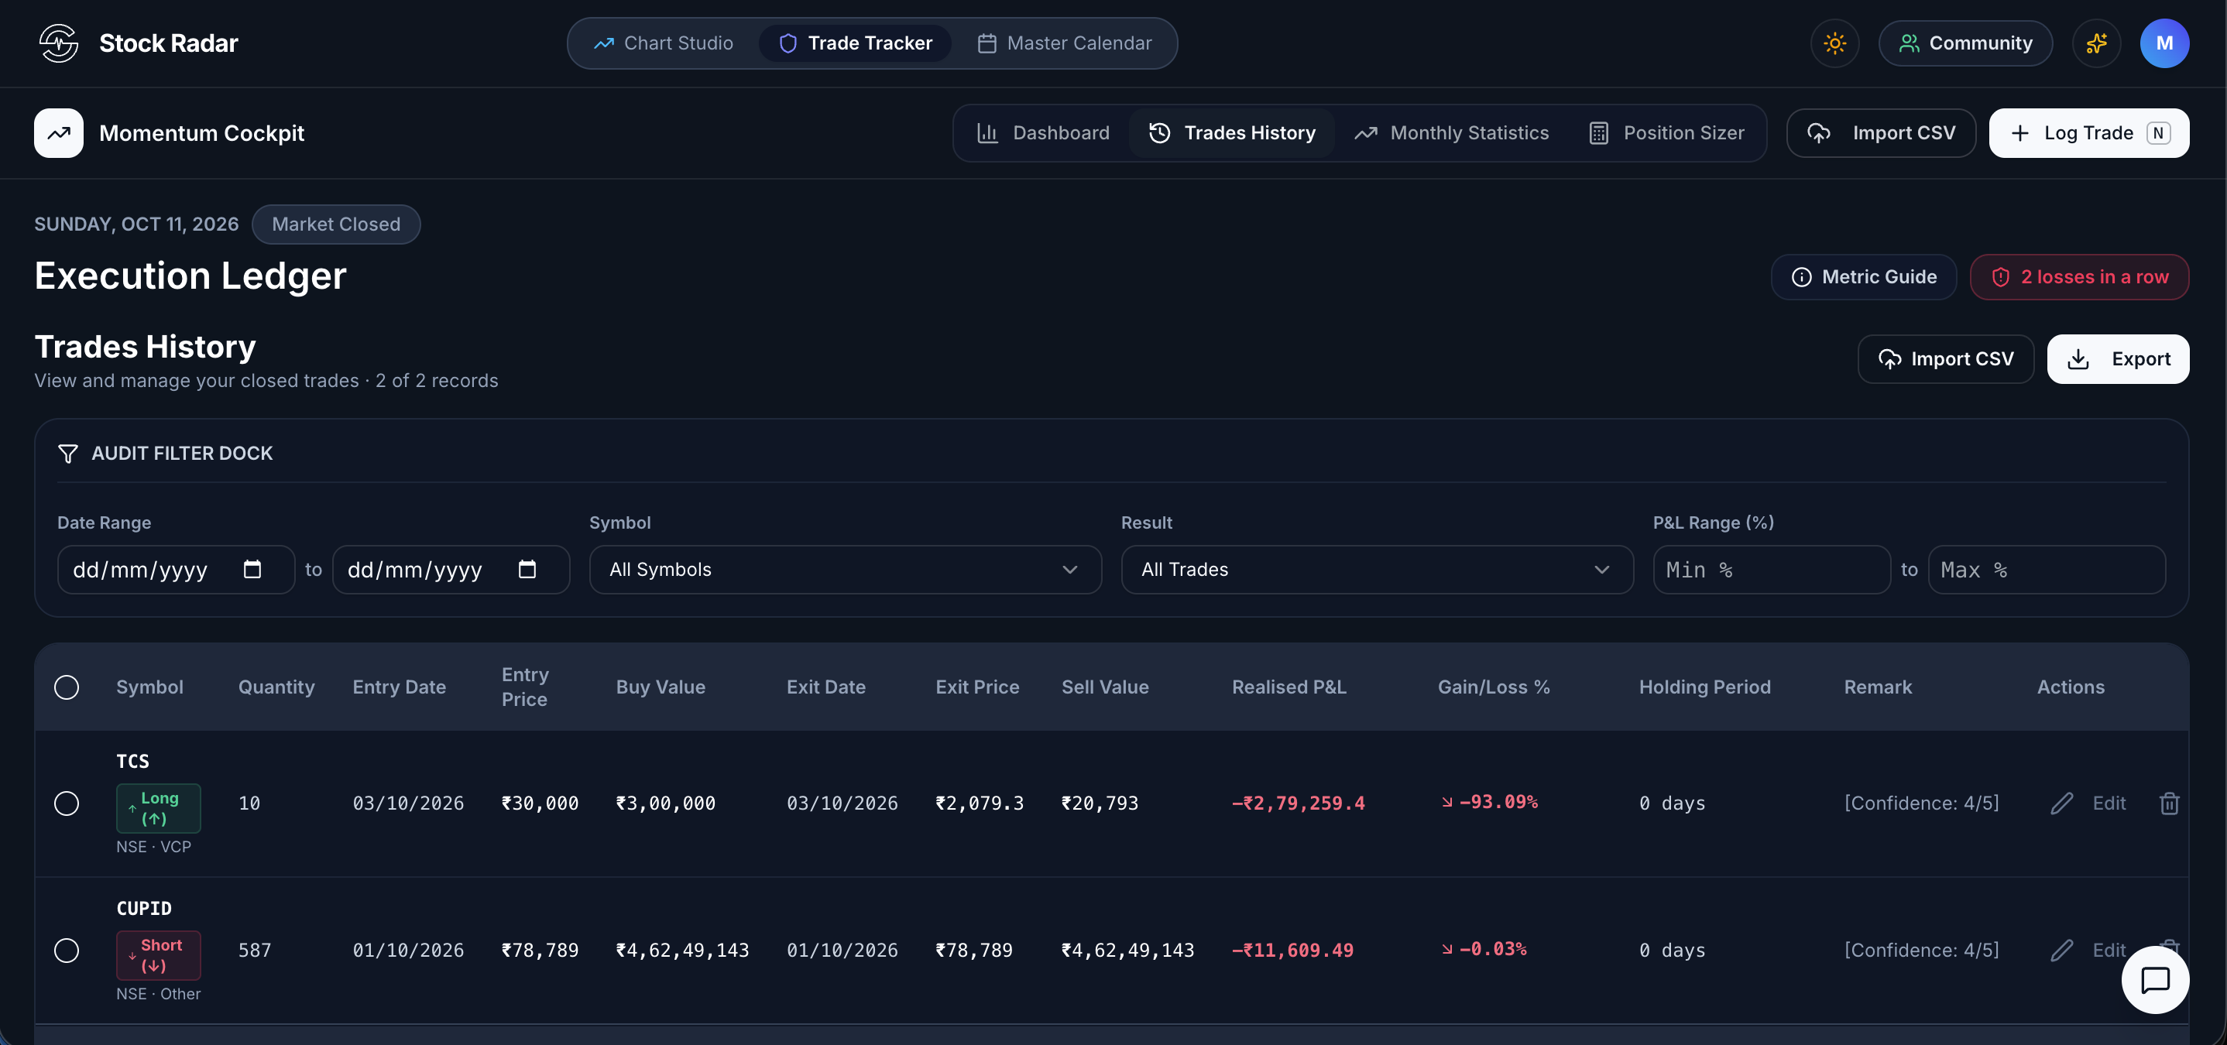The height and width of the screenshot is (1045, 2227).
Task: Click the pencil edit icon for CUPID
Action: point(2062,950)
